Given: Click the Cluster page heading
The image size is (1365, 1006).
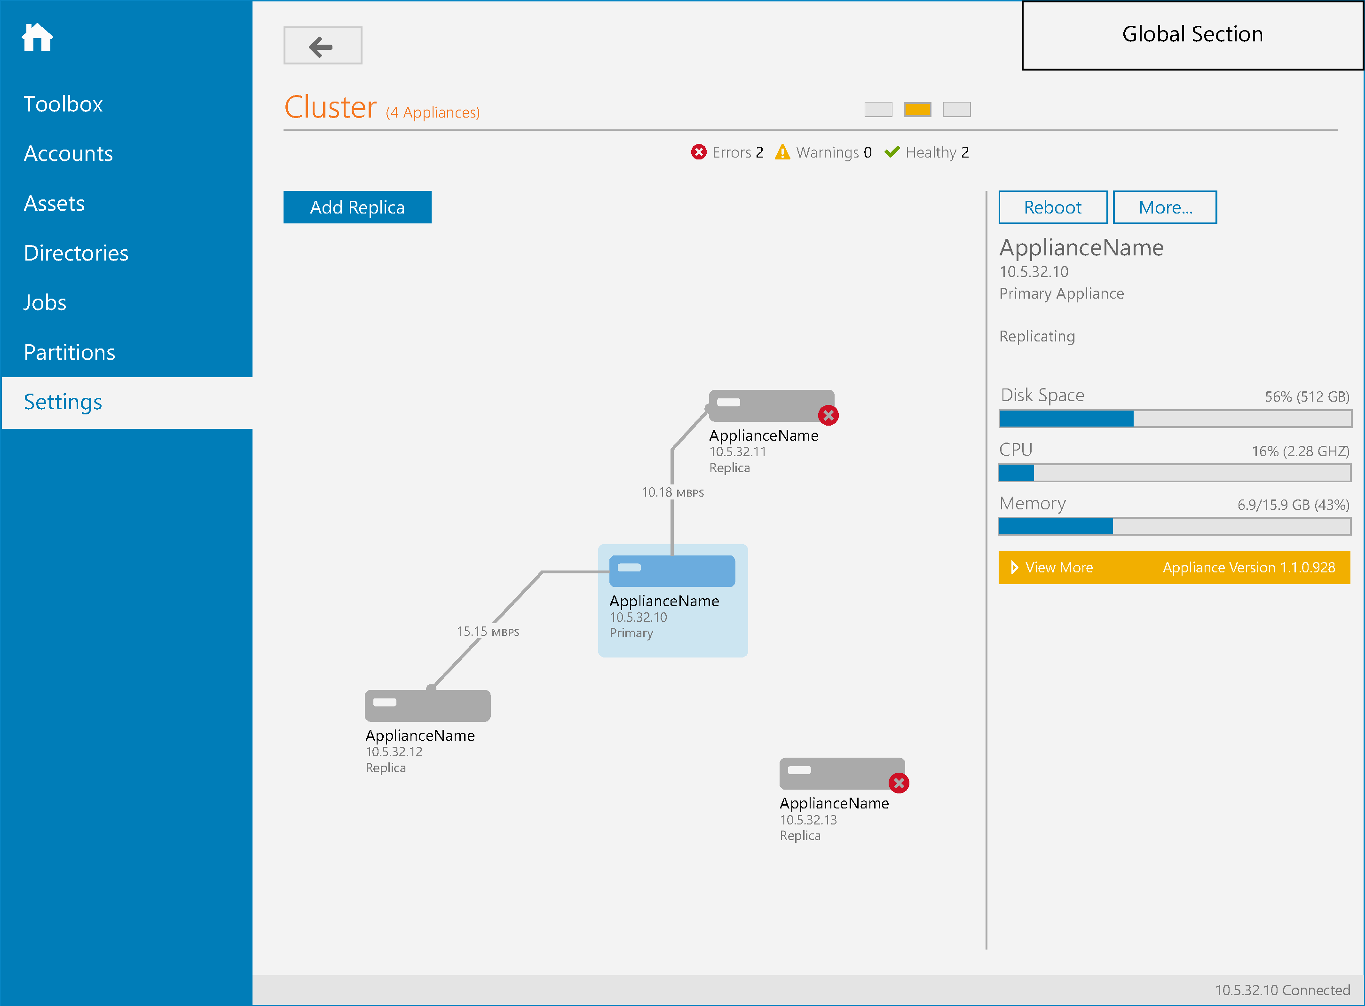Looking at the screenshot, I should (331, 107).
